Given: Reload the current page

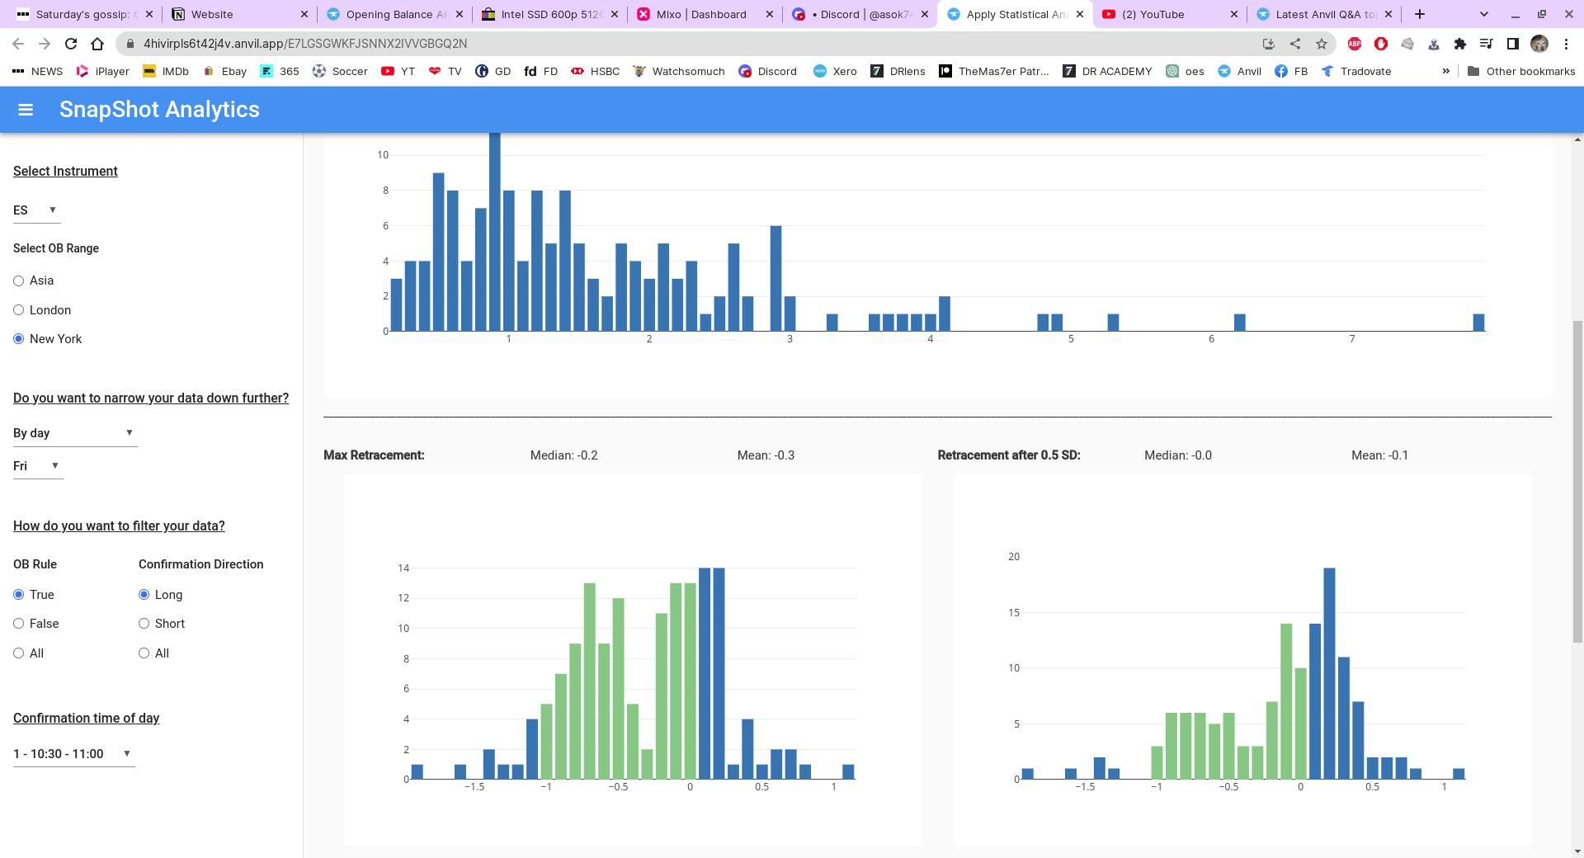Looking at the screenshot, I should [x=71, y=44].
